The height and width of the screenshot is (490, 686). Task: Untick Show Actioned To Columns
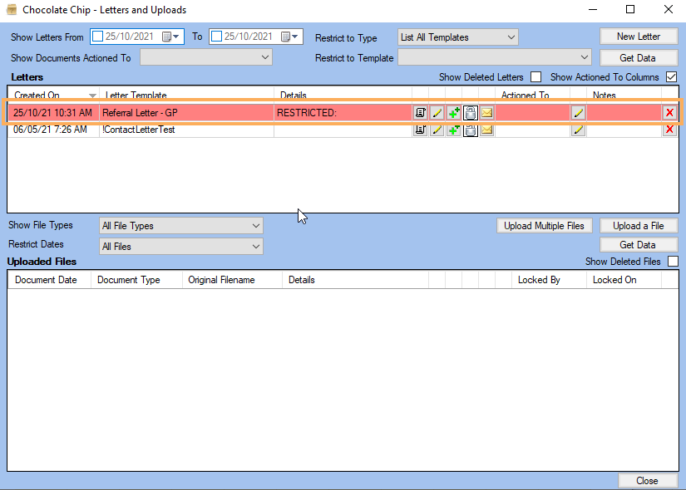(x=672, y=77)
